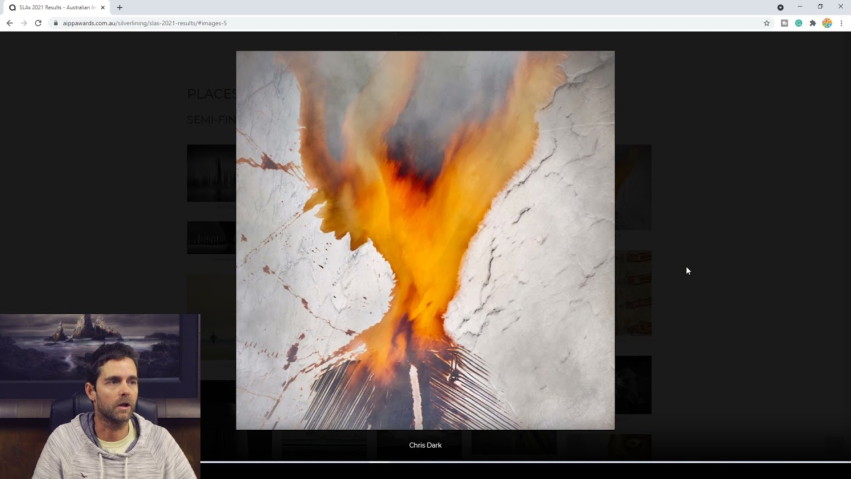Viewport: 851px width, 479px height.
Task: Click the orange abstract lightbox image
Action: click(425, 240)
